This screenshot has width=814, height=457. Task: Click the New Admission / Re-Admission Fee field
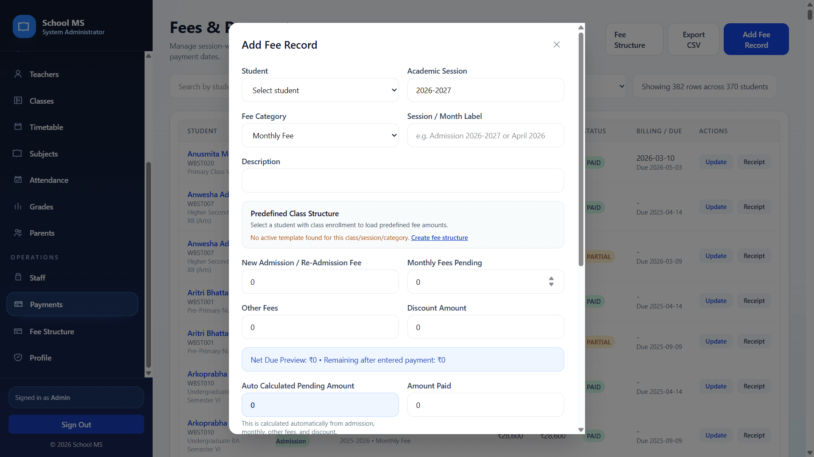pyautogui.click(x=320, y=282)
